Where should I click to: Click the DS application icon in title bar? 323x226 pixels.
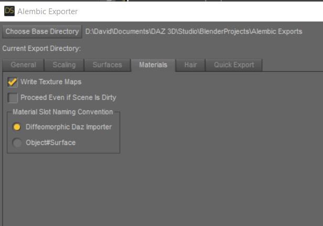[x=9, y=11]
